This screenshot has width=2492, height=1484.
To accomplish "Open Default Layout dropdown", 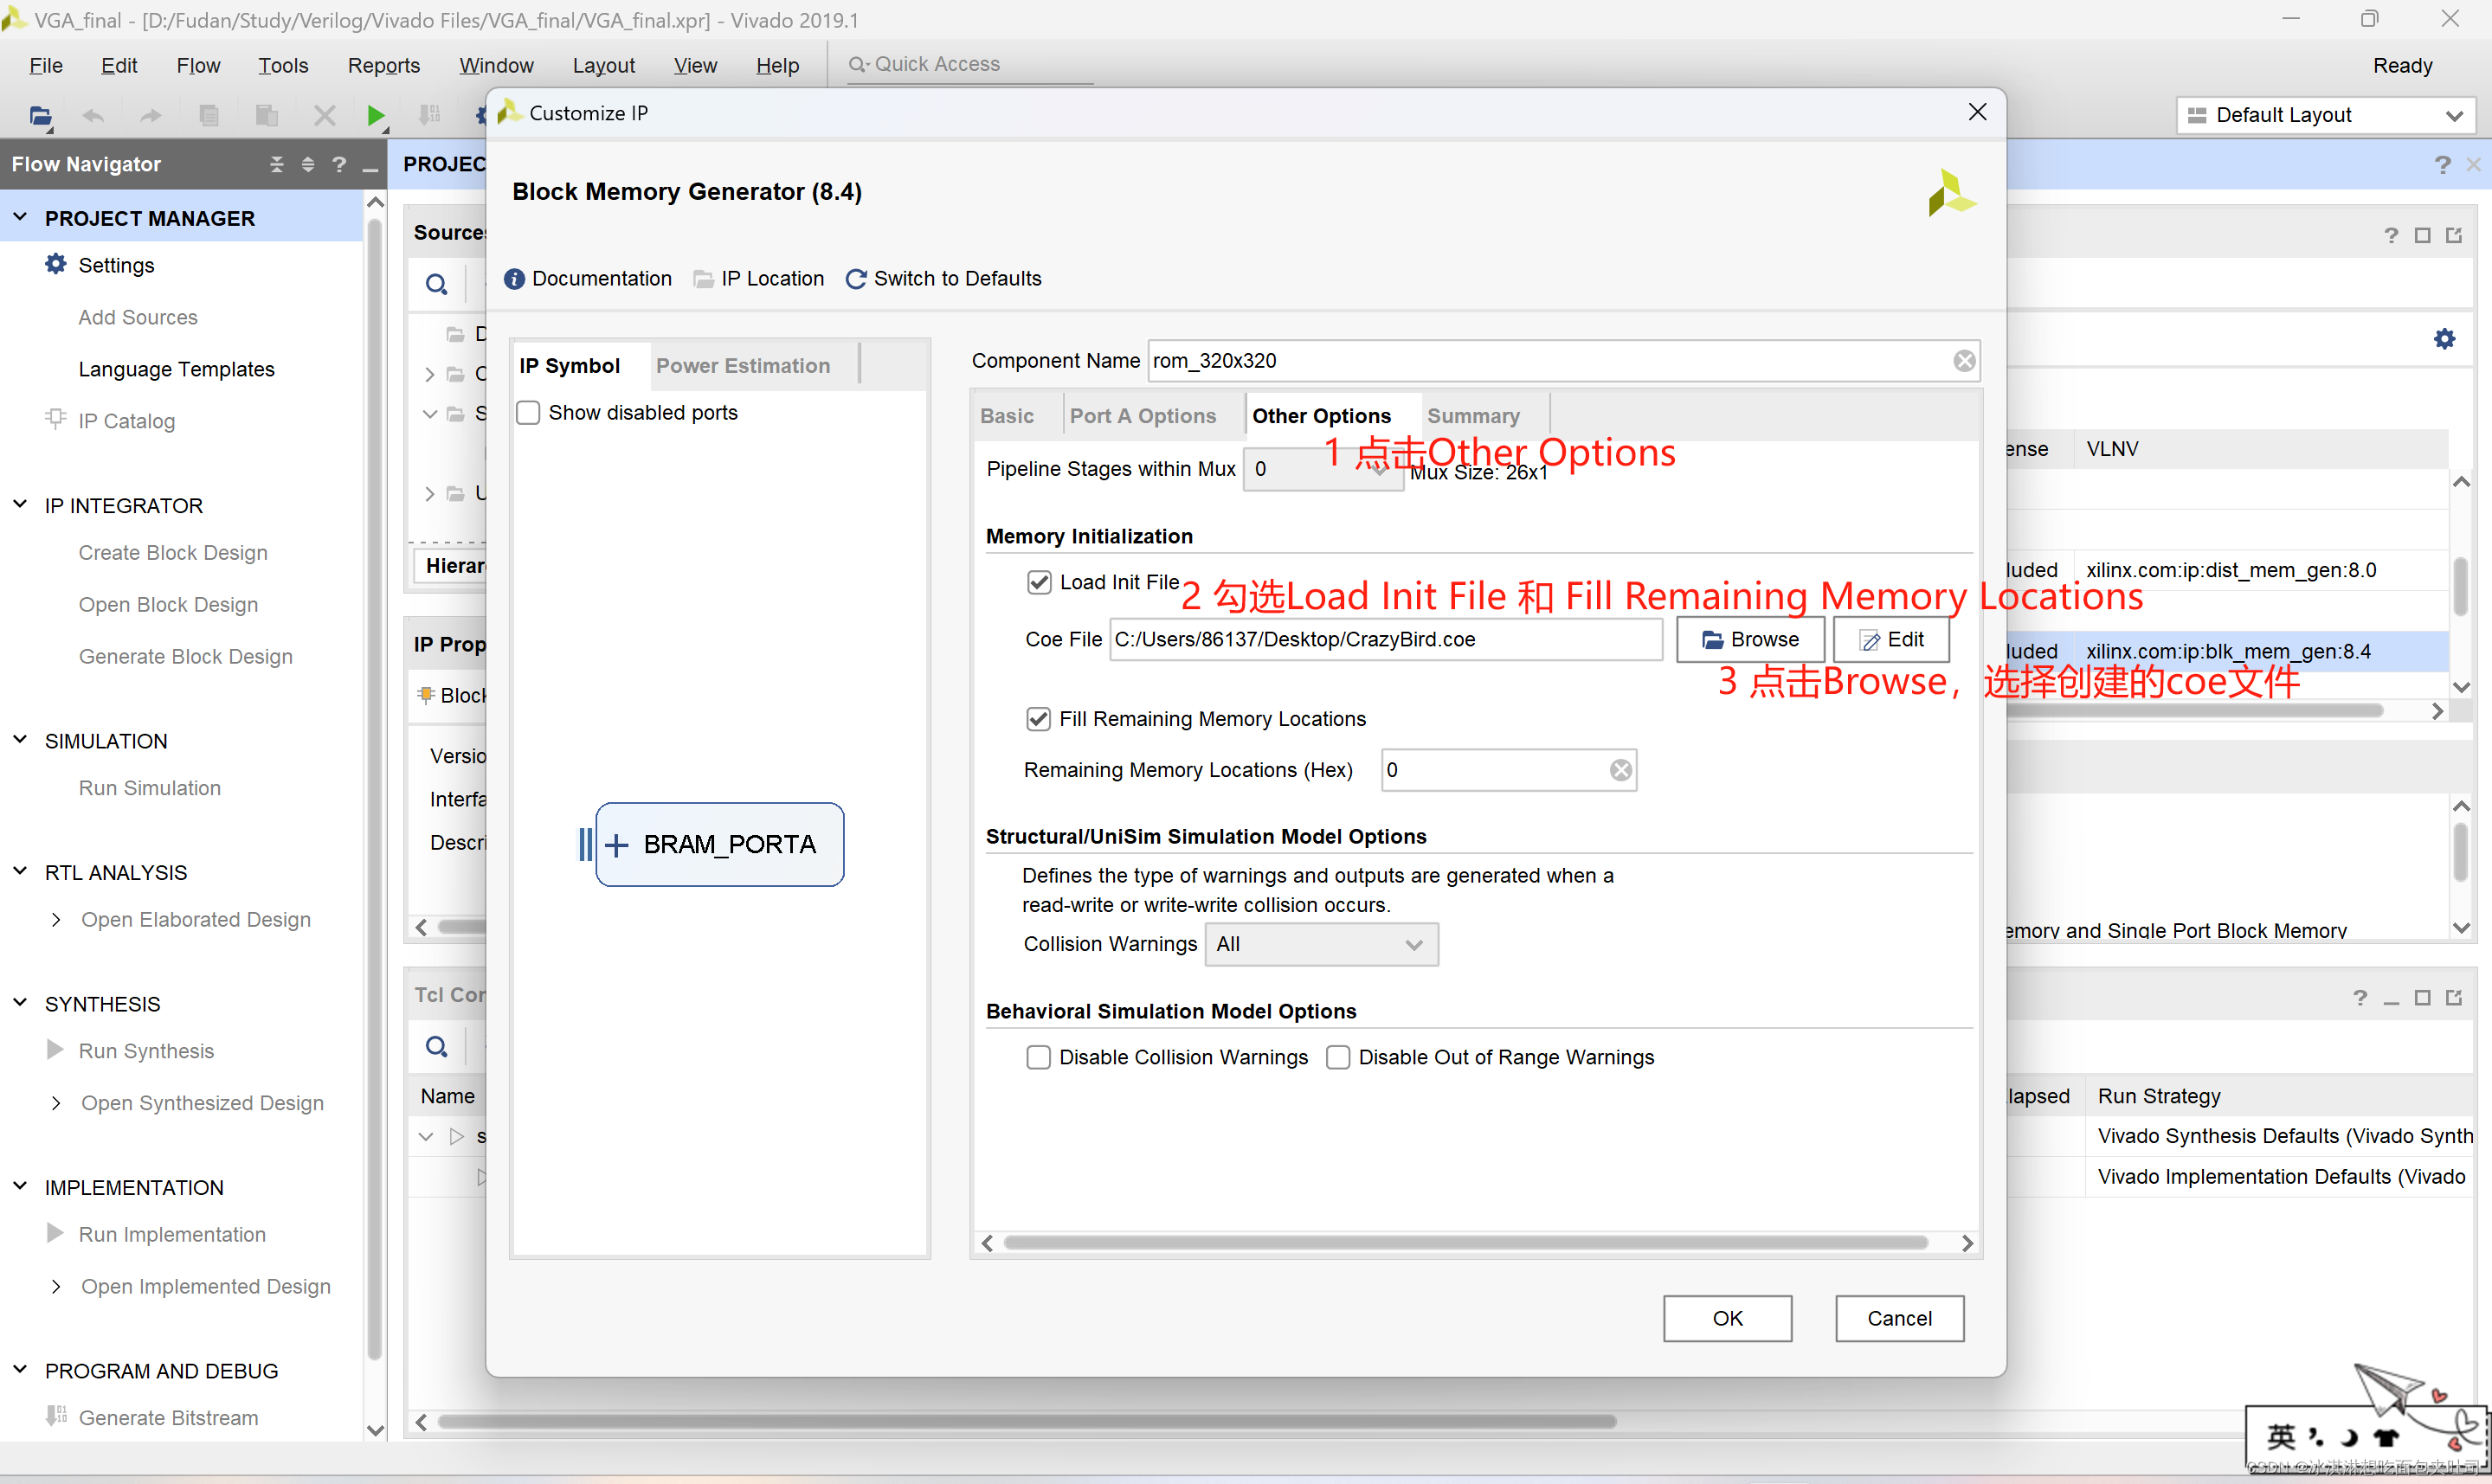I will pos(2324,115).
